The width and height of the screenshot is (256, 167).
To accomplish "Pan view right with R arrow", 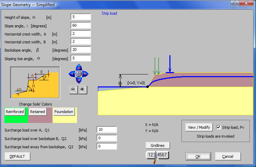I will click(x=85, y=74).
